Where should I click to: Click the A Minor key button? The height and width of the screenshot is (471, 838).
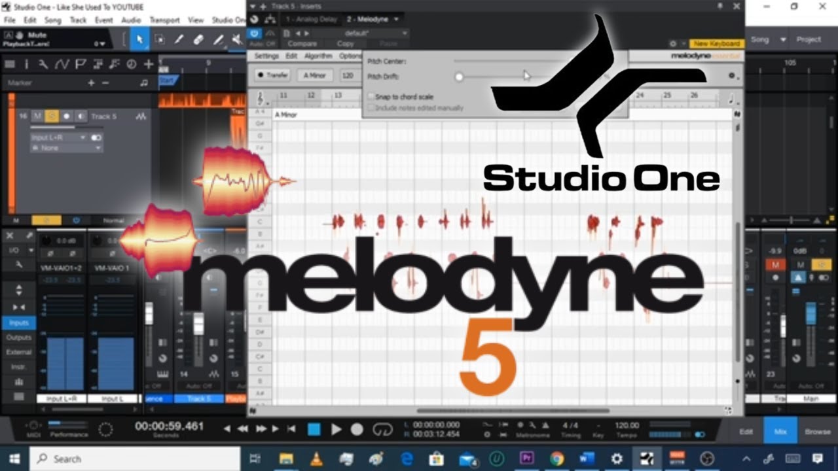(x=315, y=75)
